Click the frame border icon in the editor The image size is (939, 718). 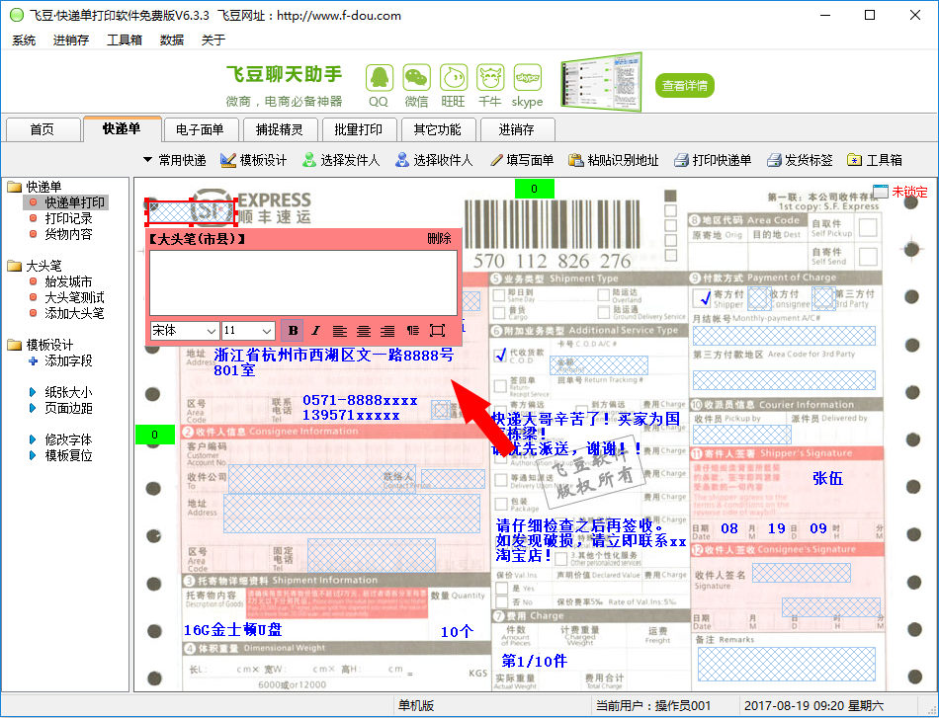(x=437, y=330)
